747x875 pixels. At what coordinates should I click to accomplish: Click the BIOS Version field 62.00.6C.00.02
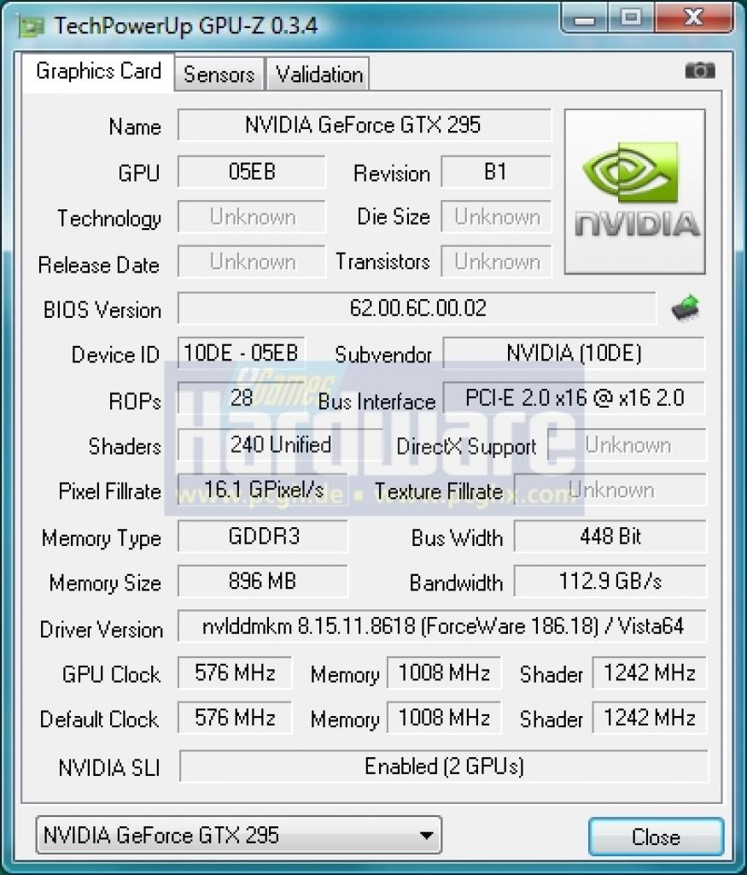[x=417, y=308]
